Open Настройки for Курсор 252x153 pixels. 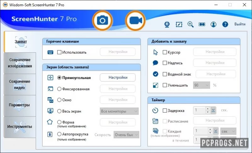pos(215,52)
